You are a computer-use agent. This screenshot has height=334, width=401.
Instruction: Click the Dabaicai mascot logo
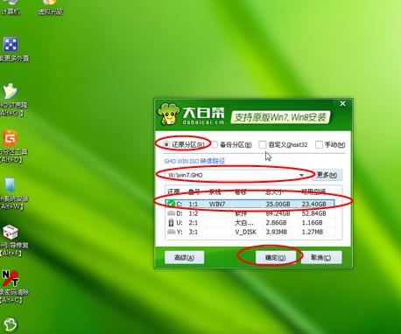coord(168,114)
